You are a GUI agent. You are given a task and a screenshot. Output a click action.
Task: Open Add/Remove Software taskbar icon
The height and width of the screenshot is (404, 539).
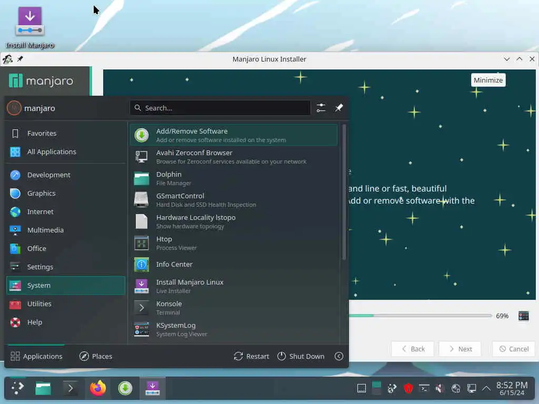(x=125, y=388)
